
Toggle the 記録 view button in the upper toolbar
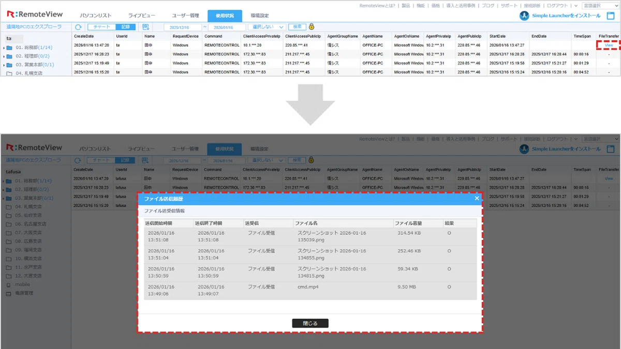126,27
